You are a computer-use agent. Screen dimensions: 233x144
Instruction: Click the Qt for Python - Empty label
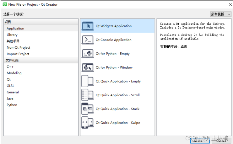pos(112,54)
